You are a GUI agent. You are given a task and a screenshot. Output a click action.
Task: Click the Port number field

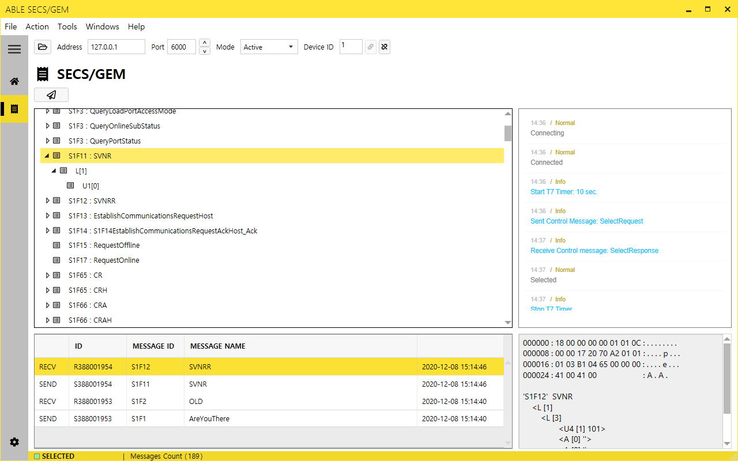click(182, 47)
